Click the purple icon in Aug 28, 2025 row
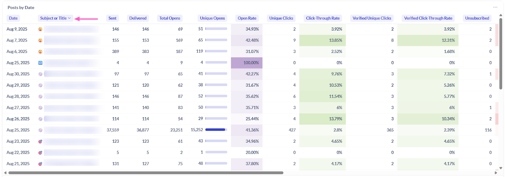The image size is (505, 177). point(40,97)
